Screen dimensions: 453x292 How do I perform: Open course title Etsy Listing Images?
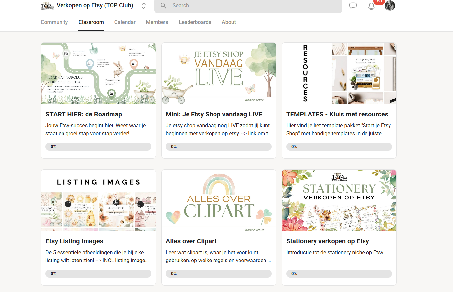point(74,241)
